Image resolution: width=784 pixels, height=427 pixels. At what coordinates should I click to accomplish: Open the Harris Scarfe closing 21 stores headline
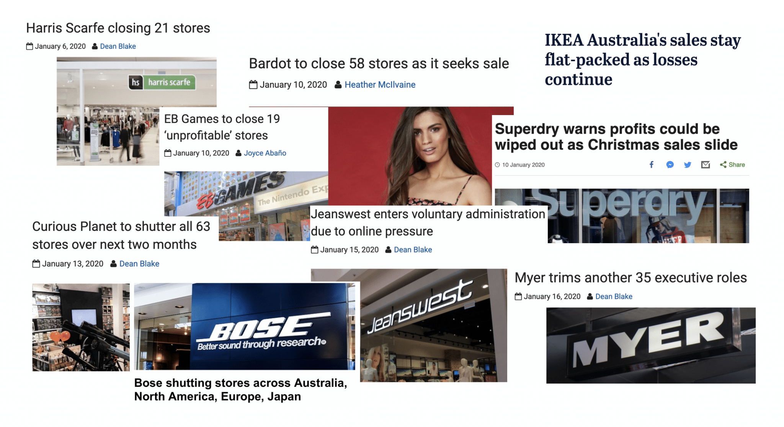coord(118,28)
